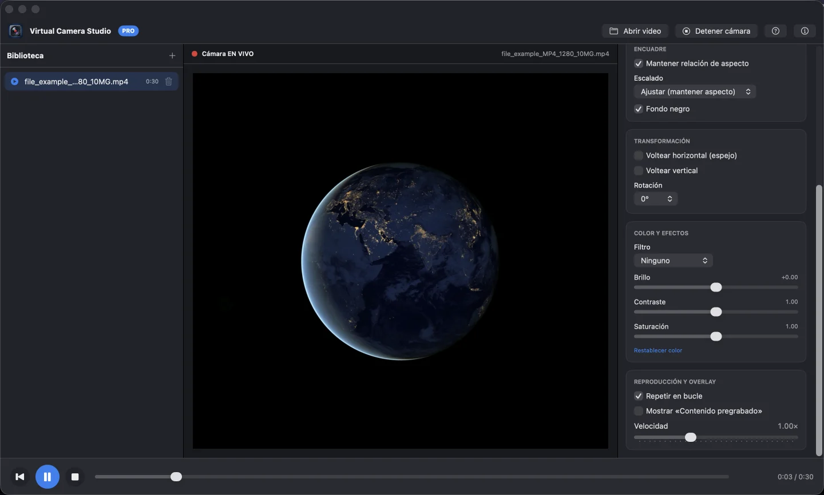Image resolution: width=824 pixels, height=495 pixels.
Task: Click the file_example_MP4_1280_10MG.mp4 filename above preview
Action: 555,54
